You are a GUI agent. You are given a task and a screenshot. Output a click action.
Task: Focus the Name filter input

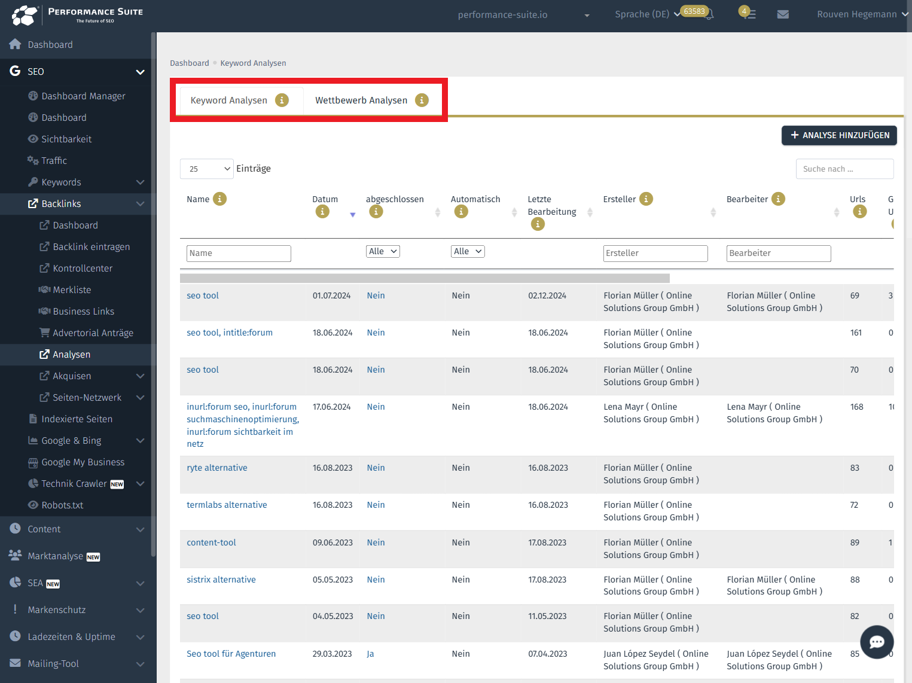pos(239,254)
